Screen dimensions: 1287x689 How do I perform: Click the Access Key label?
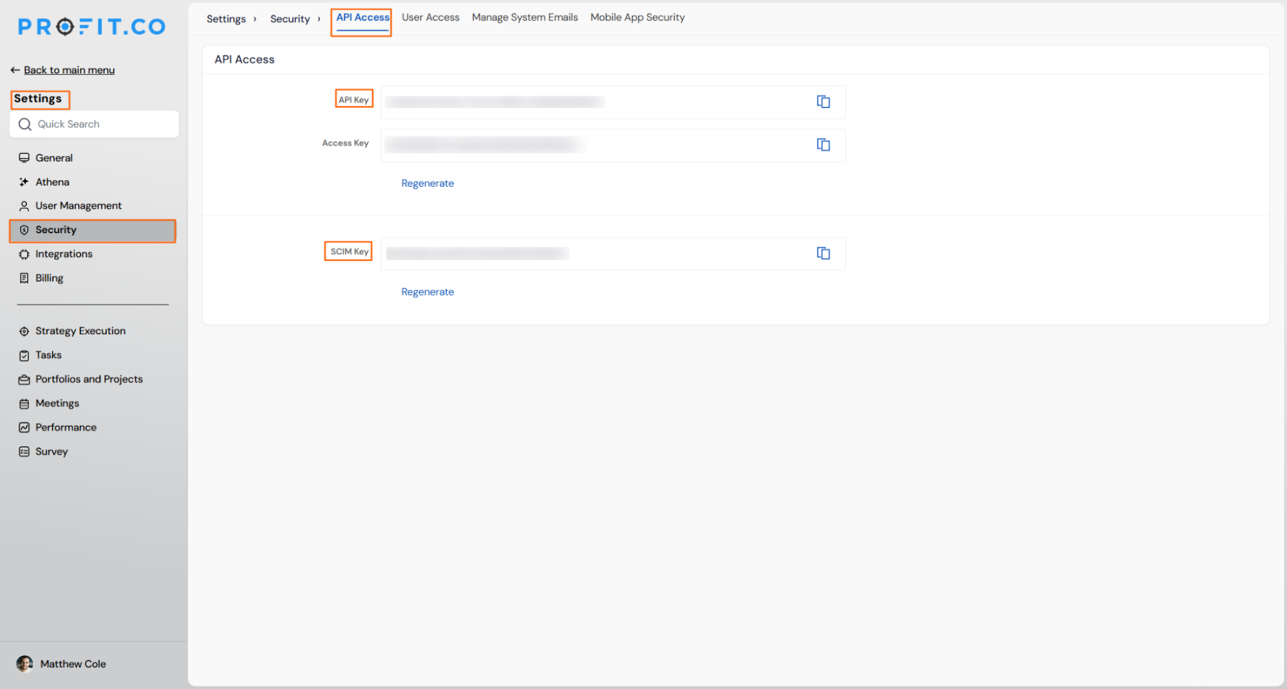345,143
